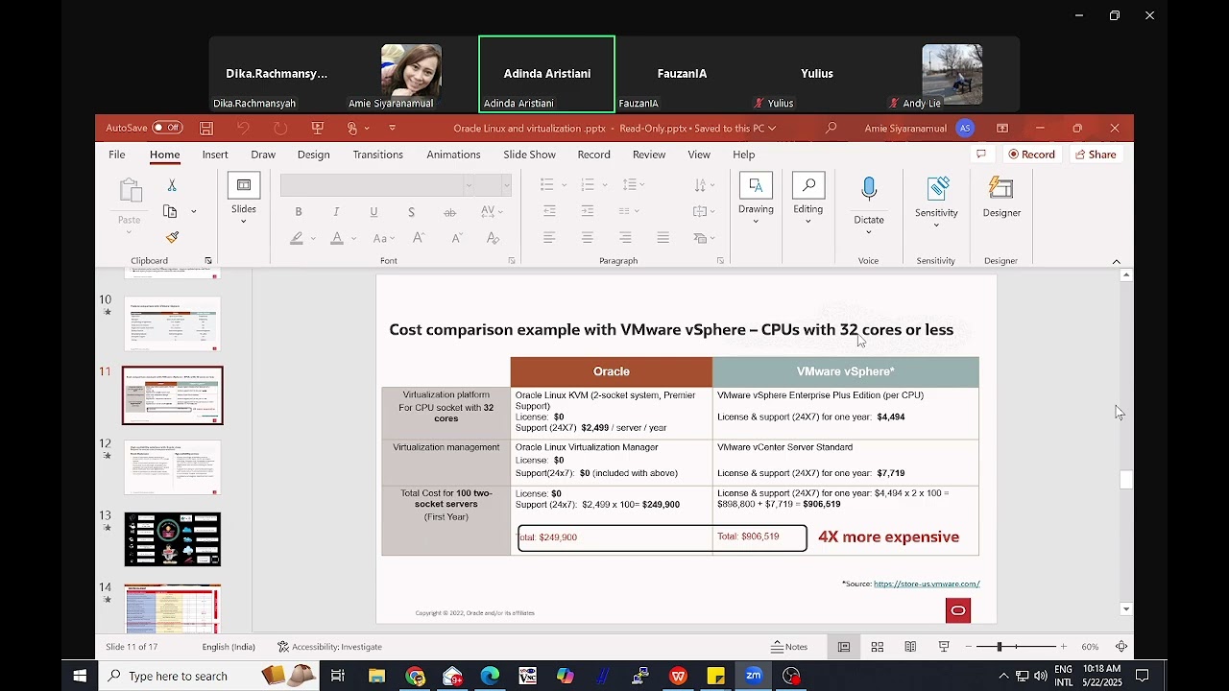Apply text Shadow button
Screen dimensions: 1229x691
411,211
